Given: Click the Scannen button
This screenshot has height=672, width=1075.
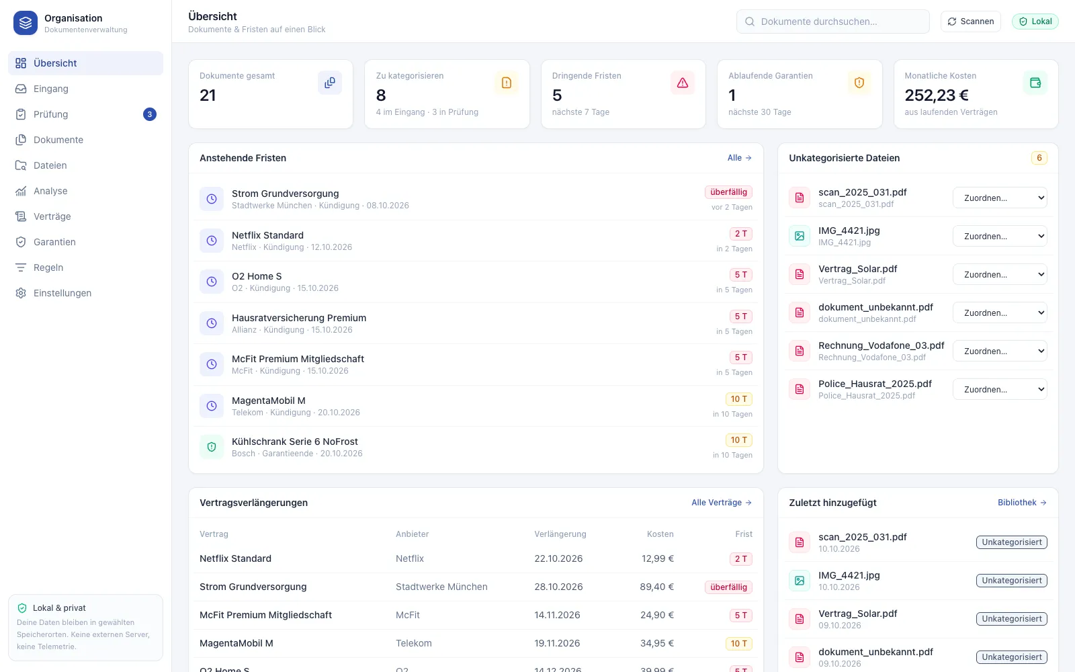Looking at the screenshot, I should click(x=971, y=22).
